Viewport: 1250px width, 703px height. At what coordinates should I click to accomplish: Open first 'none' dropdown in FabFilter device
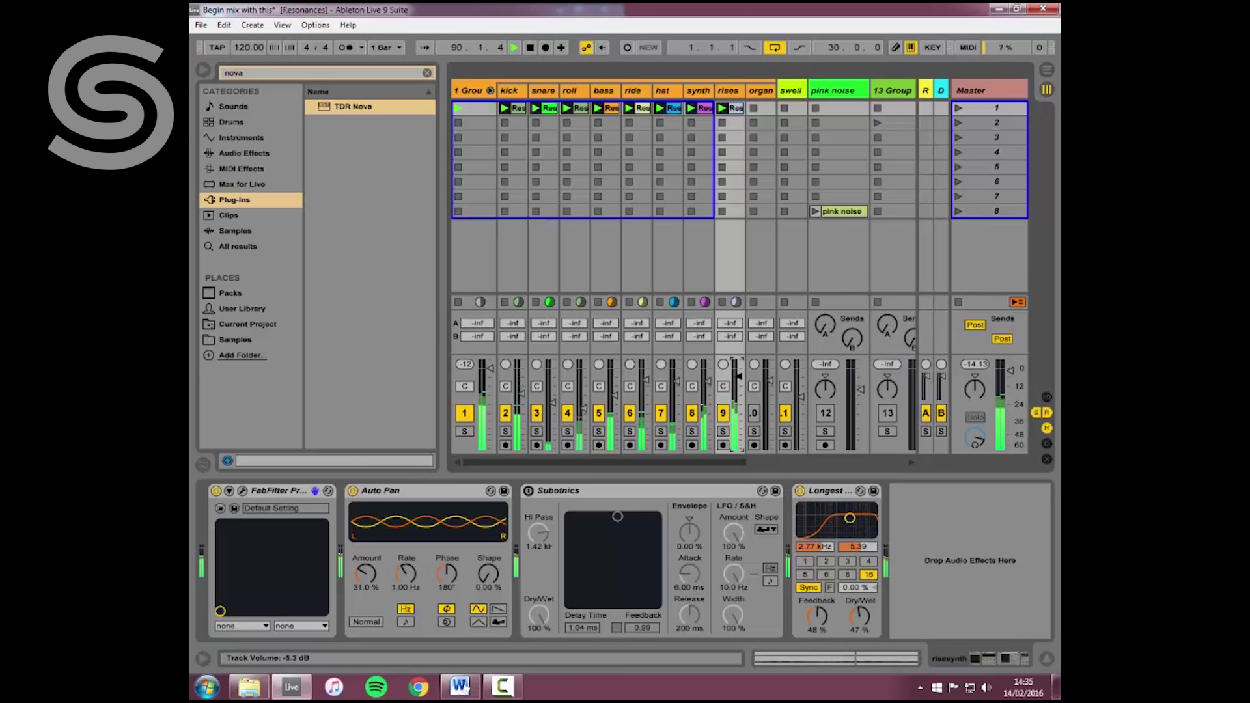pyautogui.click(x=242, y=626)
